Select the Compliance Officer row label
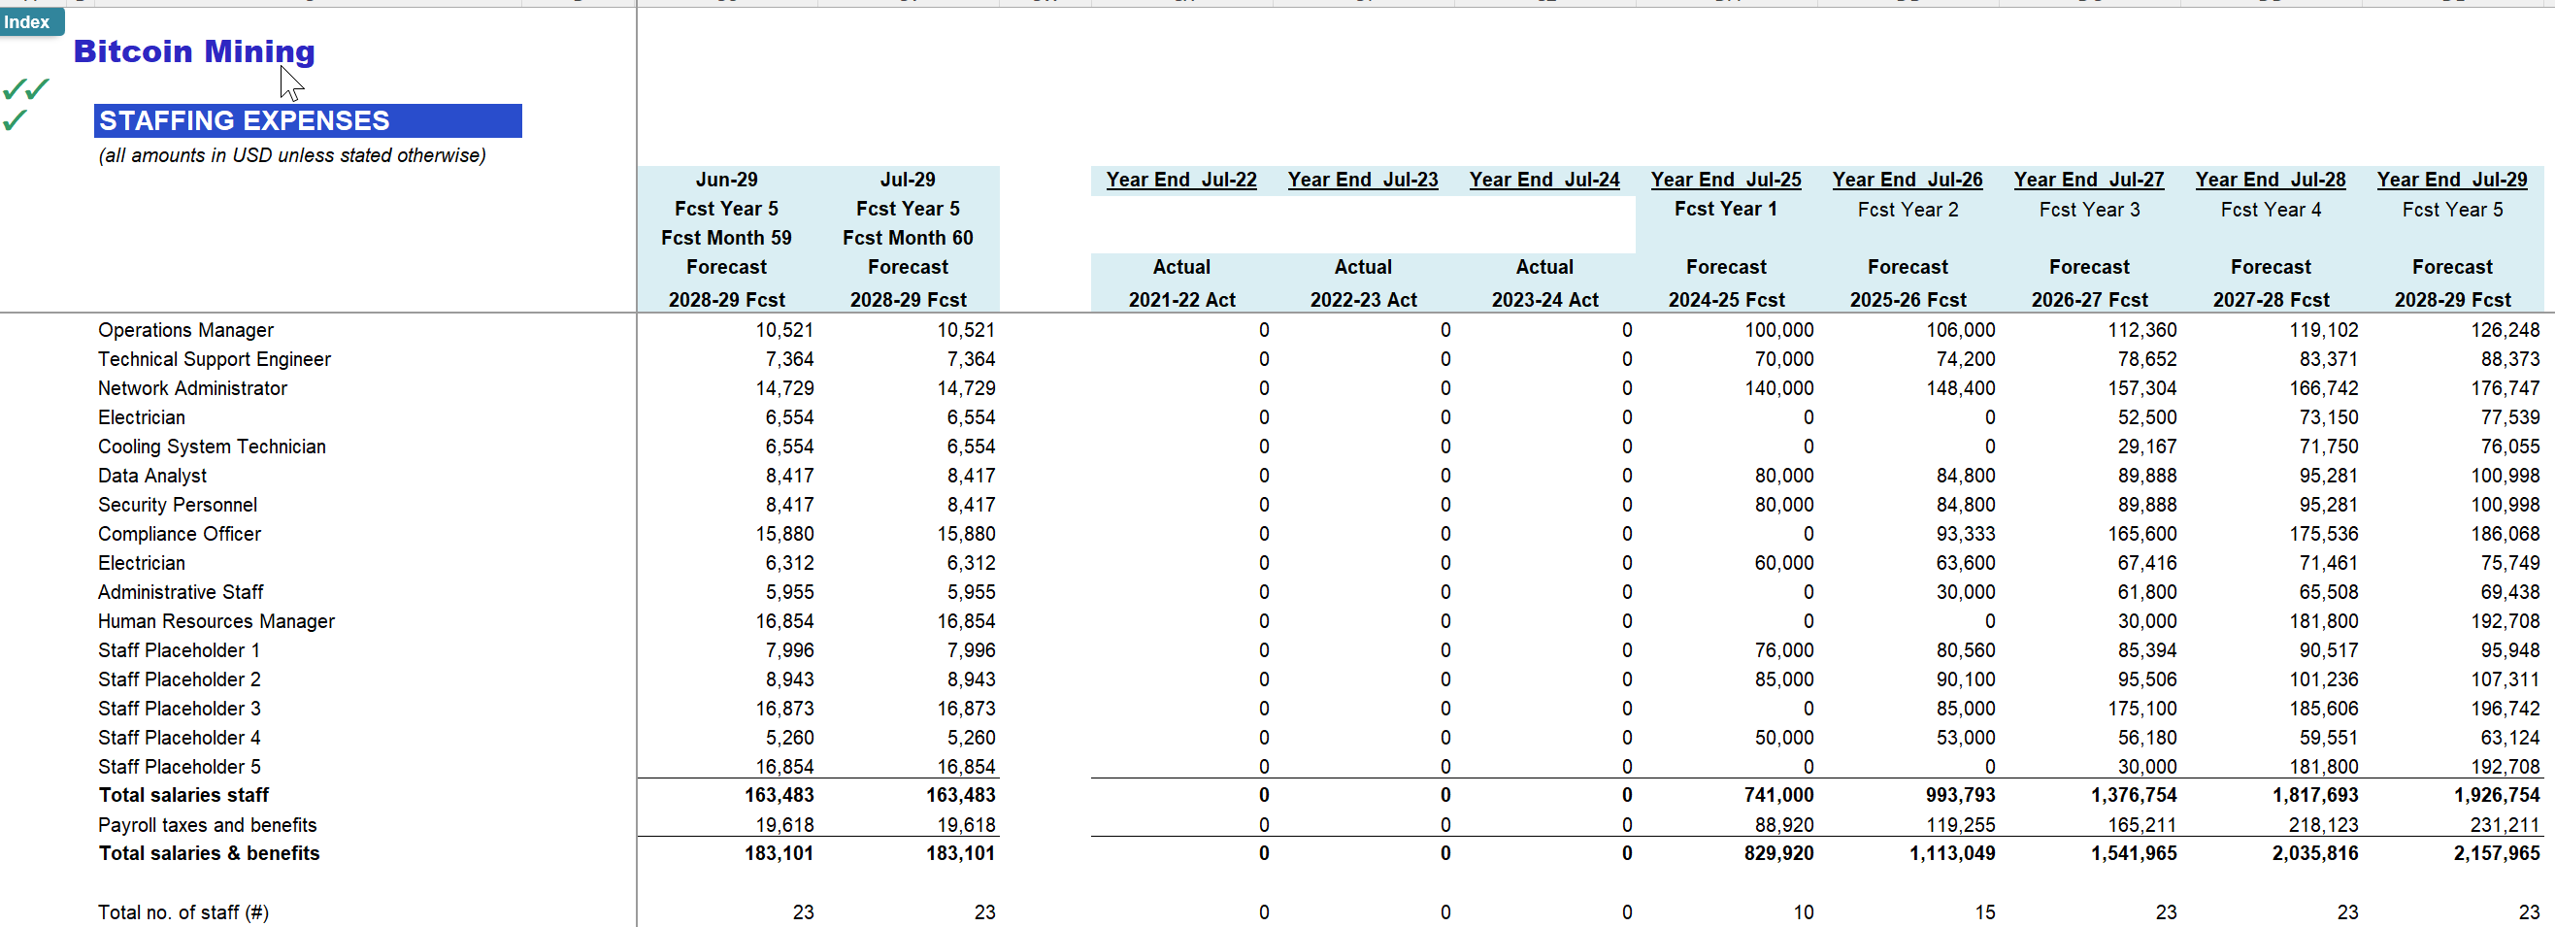The image size is (2555, 927). pyautogui.click(x=179, y=534)
